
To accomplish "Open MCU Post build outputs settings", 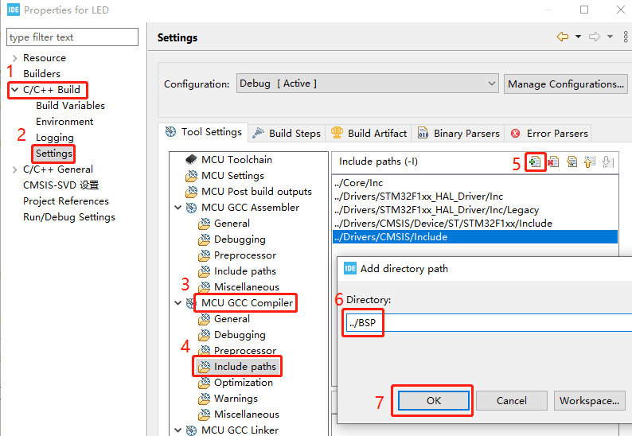I will 248,192.
